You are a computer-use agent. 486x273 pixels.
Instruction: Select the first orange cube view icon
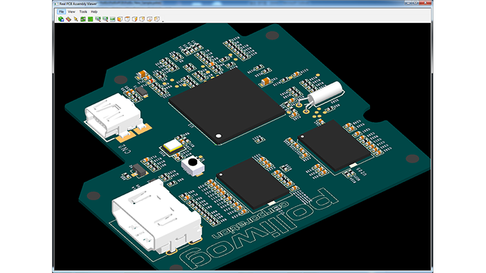pos(120,19)
